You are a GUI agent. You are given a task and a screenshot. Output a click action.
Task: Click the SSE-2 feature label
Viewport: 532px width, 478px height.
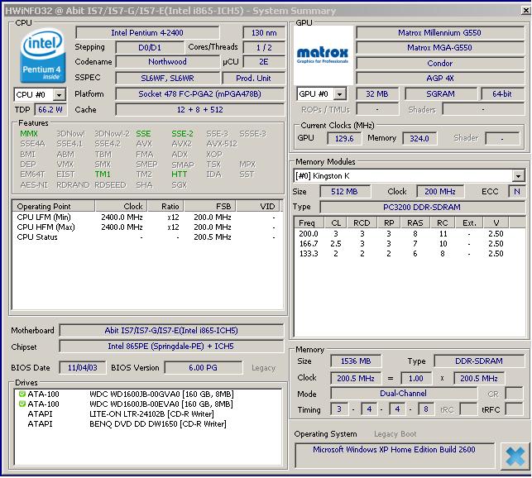click(x=182, y=134)
